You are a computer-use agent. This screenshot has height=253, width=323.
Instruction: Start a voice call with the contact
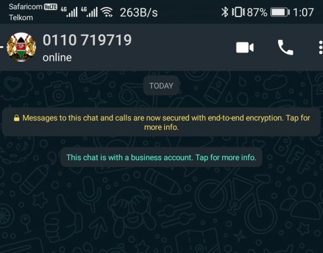[x=286, y=47]
